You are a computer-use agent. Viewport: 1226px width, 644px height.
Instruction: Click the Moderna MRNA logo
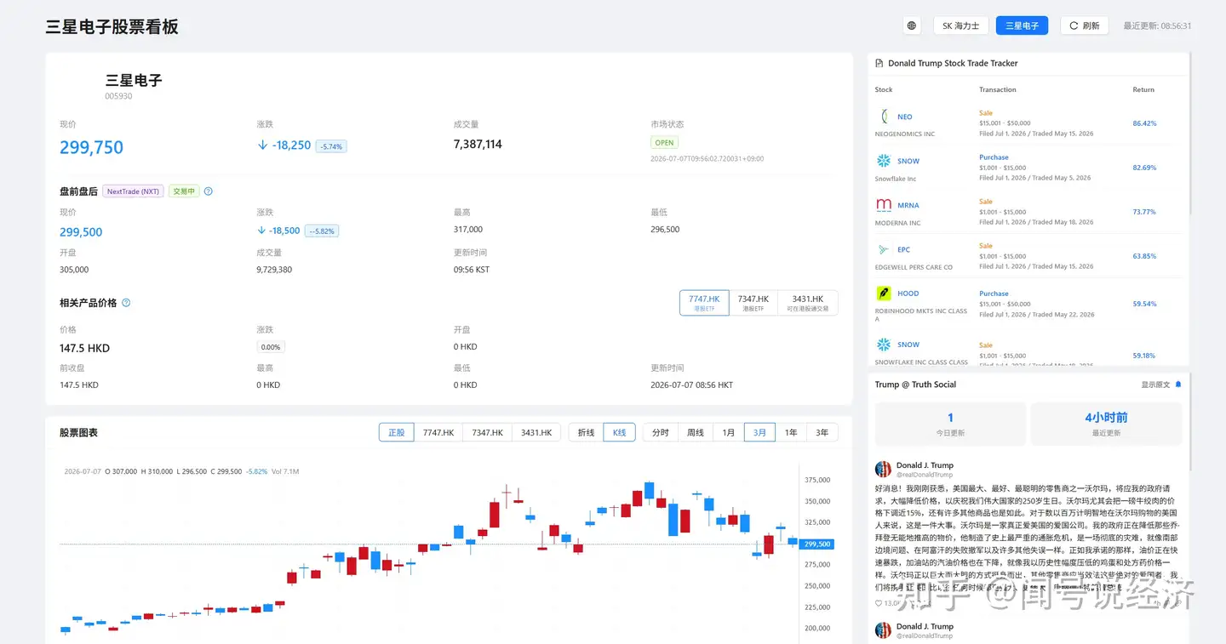(x=884, y=205)
